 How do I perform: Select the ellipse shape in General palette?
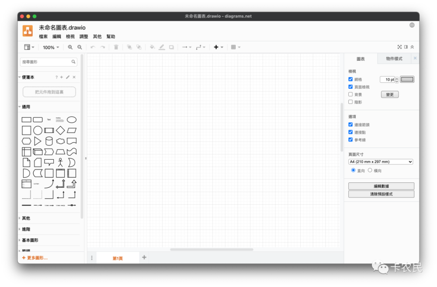click(x=72, y=119)
